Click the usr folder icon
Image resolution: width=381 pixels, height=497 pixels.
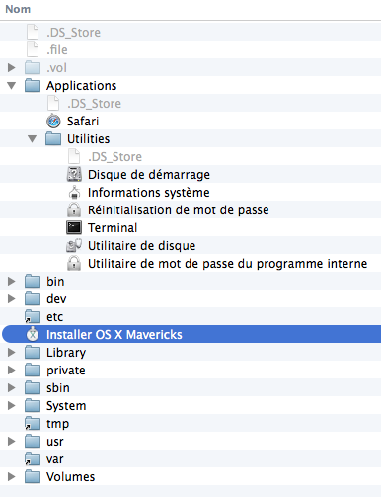33,442
